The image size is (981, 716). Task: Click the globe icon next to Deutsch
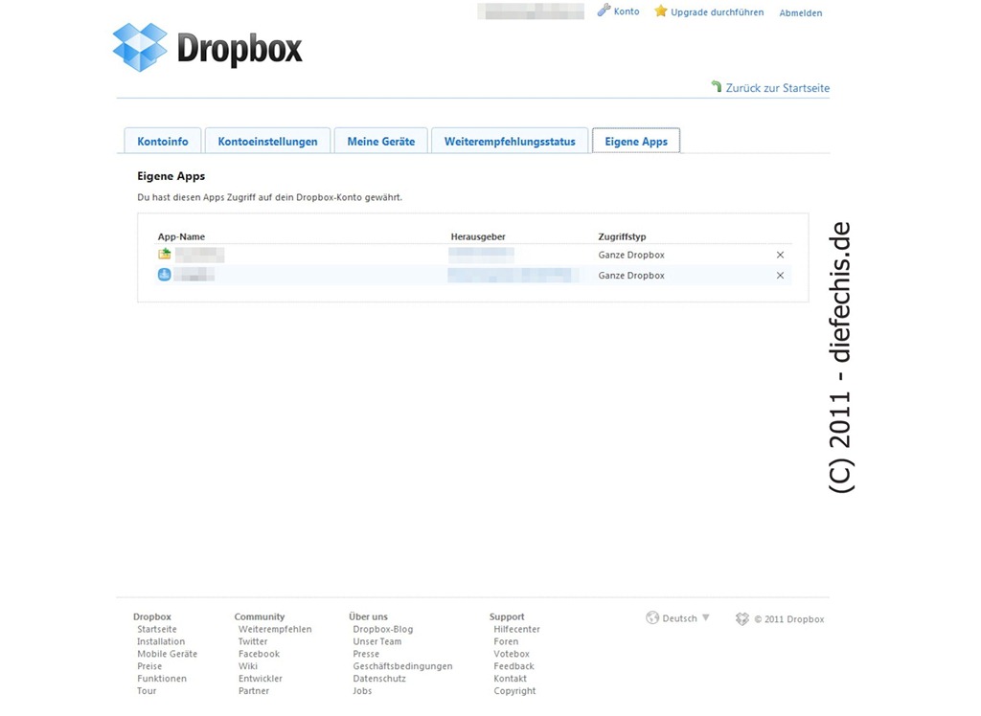pyautogui.click(x=652, y=617)
